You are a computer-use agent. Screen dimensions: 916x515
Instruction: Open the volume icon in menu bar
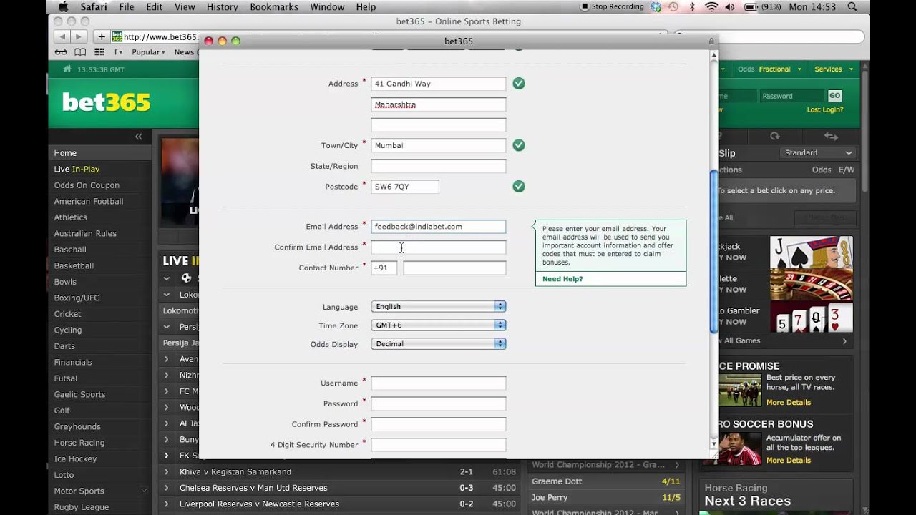point(731,7)
